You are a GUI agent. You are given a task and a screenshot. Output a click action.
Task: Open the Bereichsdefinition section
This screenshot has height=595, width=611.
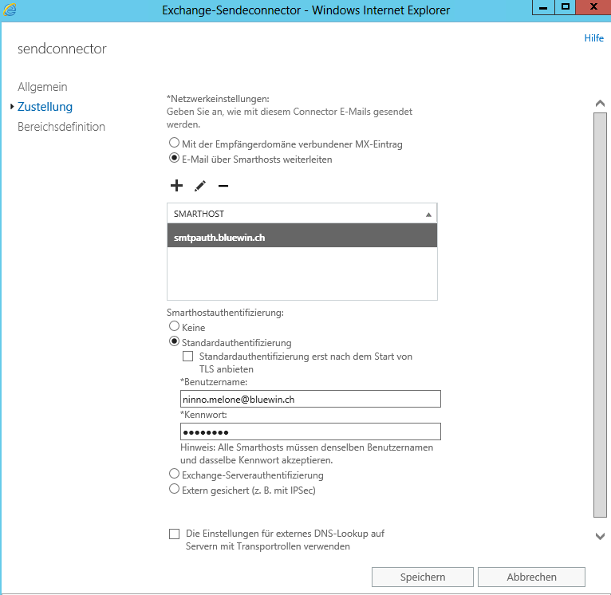[x=61, y=127]
